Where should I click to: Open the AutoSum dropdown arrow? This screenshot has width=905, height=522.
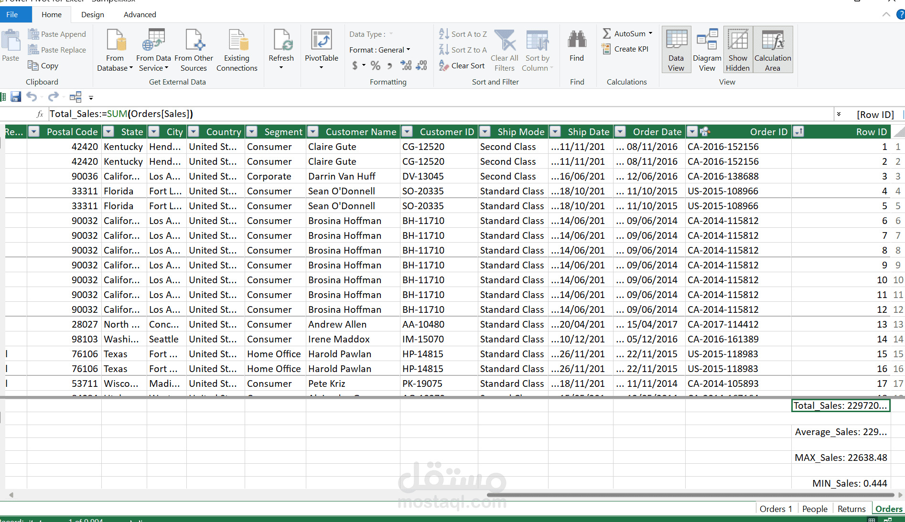[650, 33]
